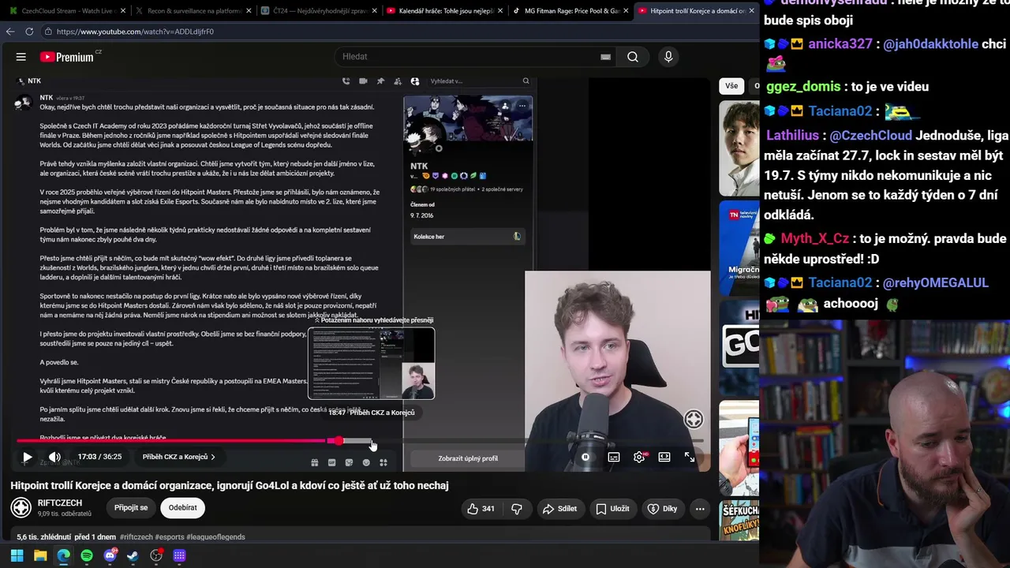1010x568 pixels.
Task: Open more actions three-dot menu
Action: click(x=700, y=509)
